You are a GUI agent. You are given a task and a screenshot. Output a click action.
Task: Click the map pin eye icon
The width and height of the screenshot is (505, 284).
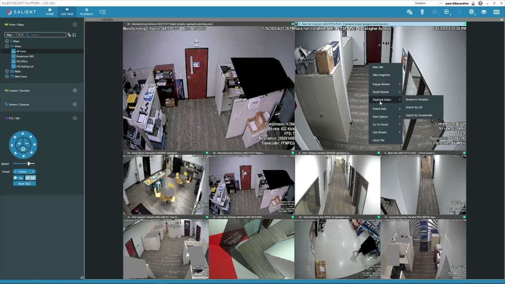tap(422, 12)
